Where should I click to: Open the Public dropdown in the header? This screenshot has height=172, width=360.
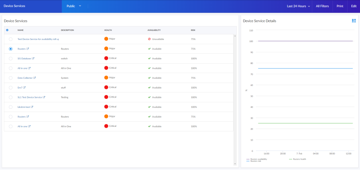point(74,6)
